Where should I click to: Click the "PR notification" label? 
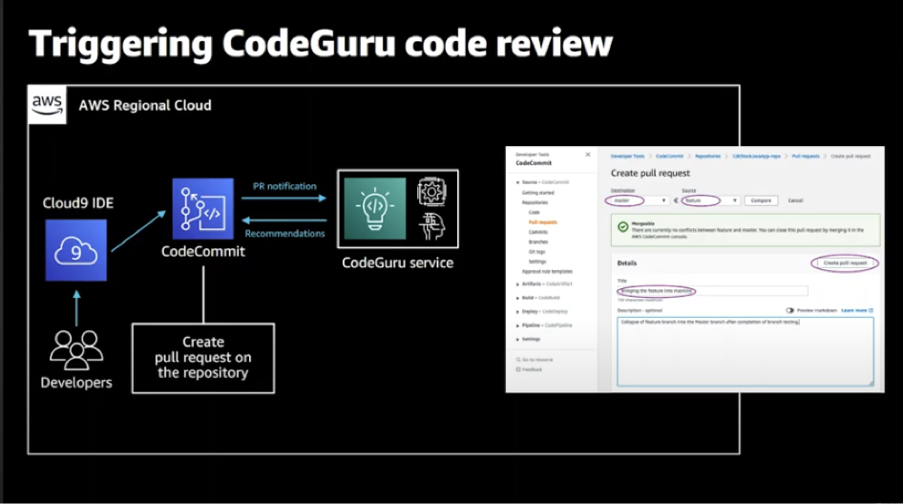(x=284, y=186)
